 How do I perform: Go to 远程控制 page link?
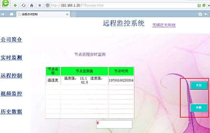pos(11,76)
